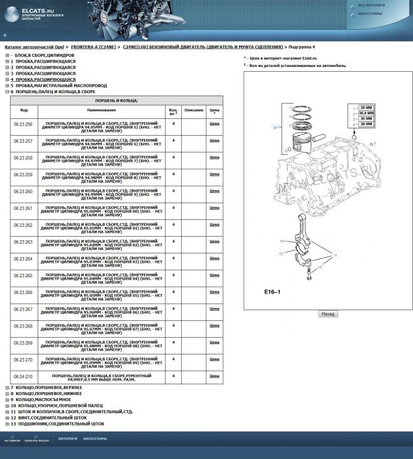Open Цена link for part 06 23 266
The height and width of the screenshot is (459, 413).
[214, 292]
